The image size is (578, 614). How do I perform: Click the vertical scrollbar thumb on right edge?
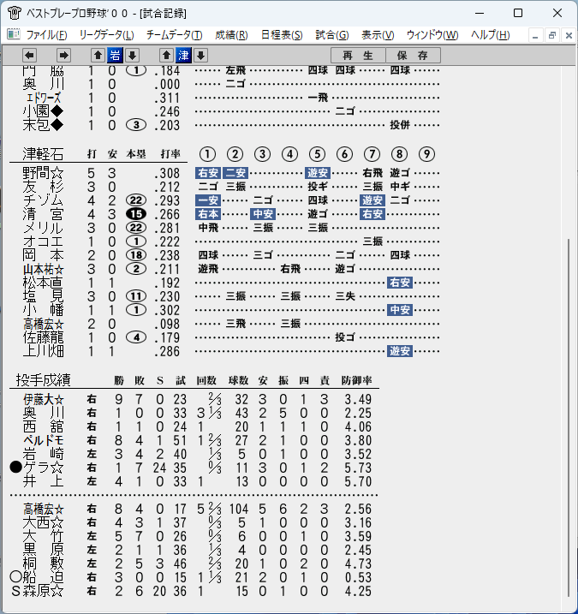coord(569,417)
